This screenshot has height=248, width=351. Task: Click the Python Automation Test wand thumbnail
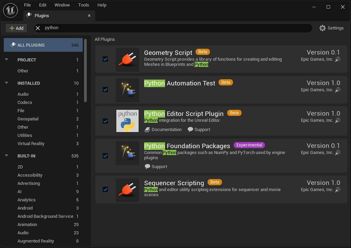click(x=127, y=90)
